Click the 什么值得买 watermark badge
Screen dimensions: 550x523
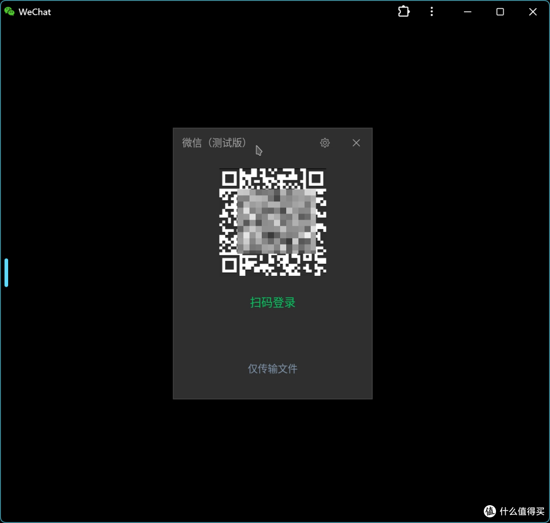point(514,511)
